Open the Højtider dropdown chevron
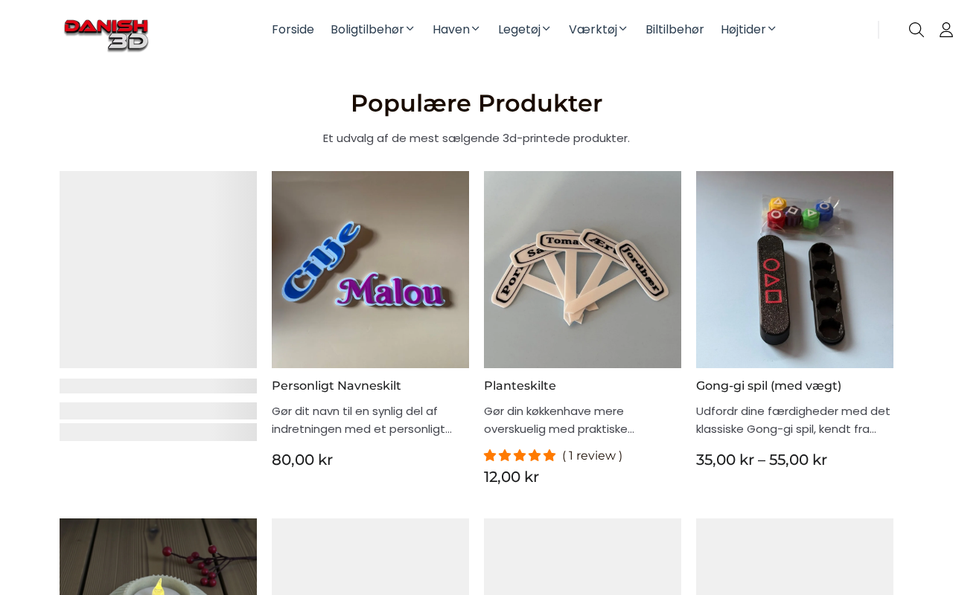The image size is (953, 595). (x=772, y=29)
